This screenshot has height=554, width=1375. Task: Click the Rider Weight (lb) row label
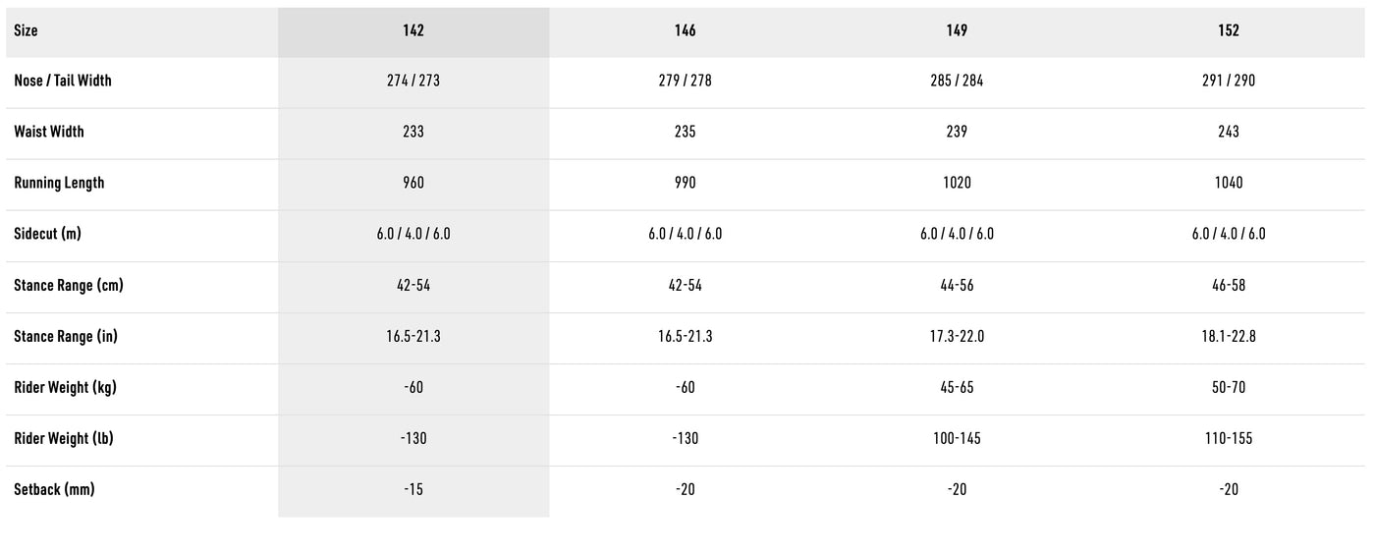click(x=64, y=438)
